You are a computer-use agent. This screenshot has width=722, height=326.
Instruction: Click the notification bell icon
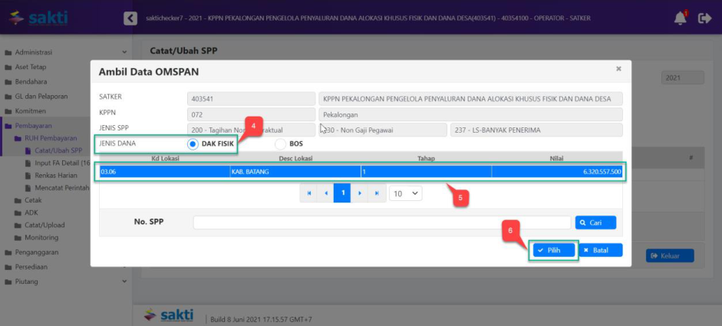[x=680, y=18]
